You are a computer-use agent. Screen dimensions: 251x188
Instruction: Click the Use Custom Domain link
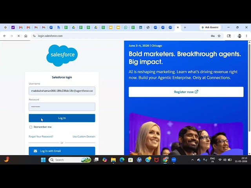84,137
